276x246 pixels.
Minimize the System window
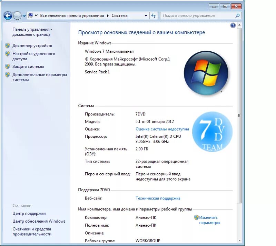coord(214,7)
